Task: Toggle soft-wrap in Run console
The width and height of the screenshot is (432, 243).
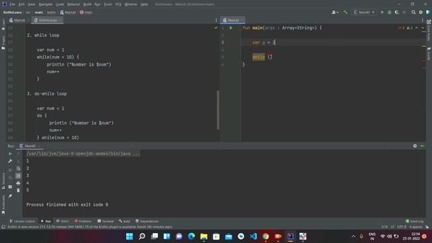Action: pos(18,168)
